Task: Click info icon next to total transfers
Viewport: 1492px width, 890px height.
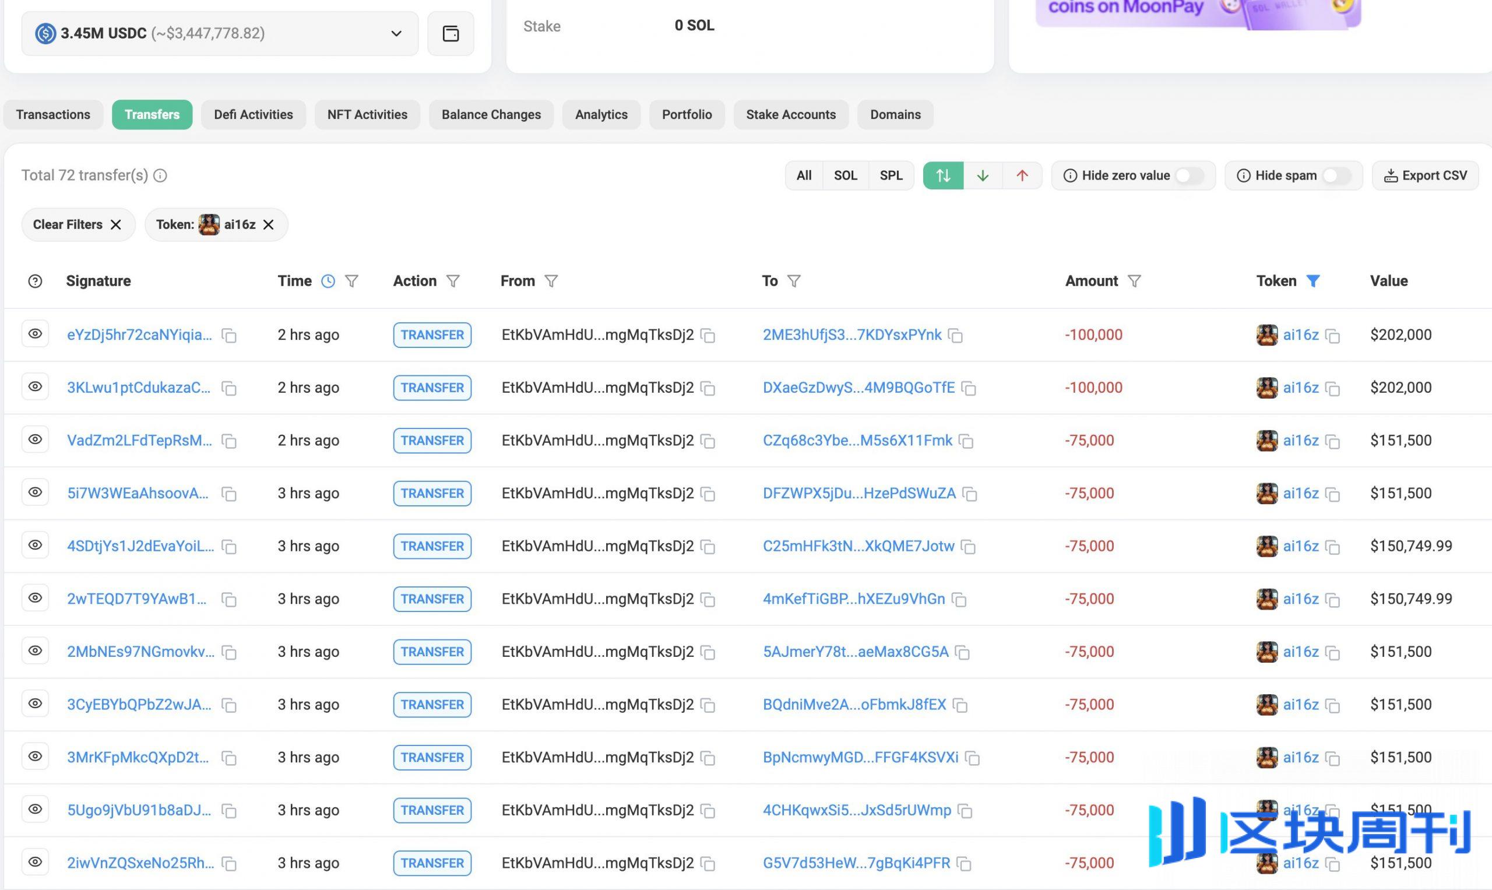Action: point(160,175)
